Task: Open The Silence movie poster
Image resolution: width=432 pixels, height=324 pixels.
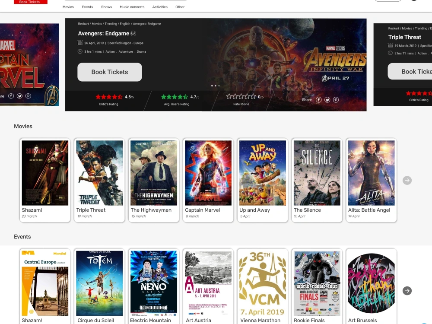Action: pos(317,173)
